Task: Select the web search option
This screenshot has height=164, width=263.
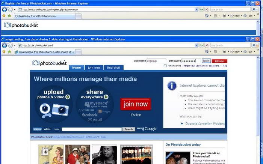Action: tap(56, 129)
